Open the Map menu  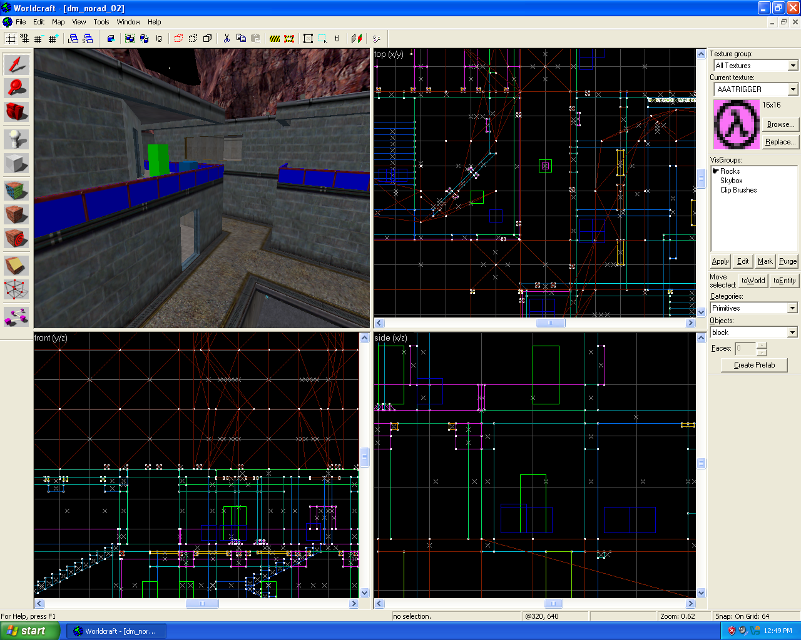[58, 22]
